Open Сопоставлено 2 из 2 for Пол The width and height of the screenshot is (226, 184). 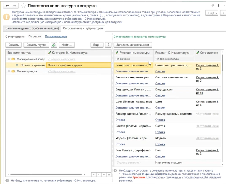(x=207, y=152)
